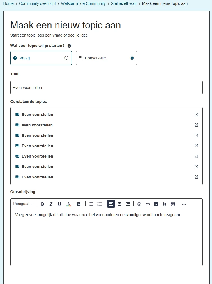212x284 pixels.
Task: Underline the selected text
Action: coord(59,204)
